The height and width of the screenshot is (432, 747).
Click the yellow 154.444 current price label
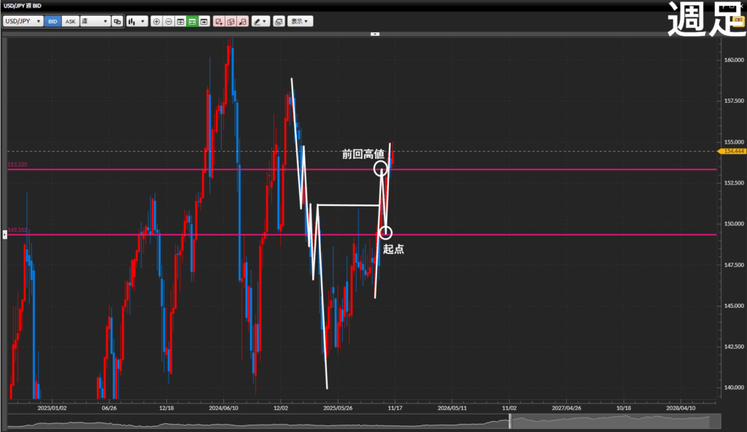730,151
